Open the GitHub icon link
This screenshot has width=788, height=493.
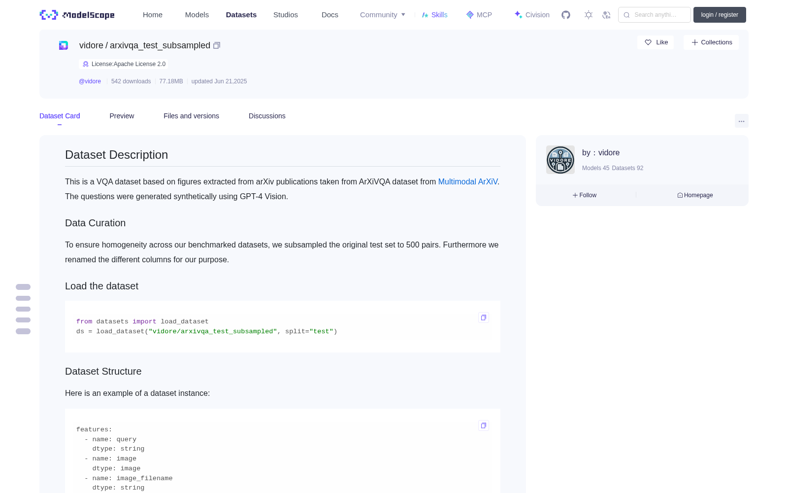point(566,15)
